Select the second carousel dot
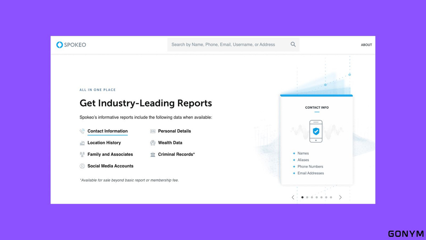426x240 pixels. (307, 197)
